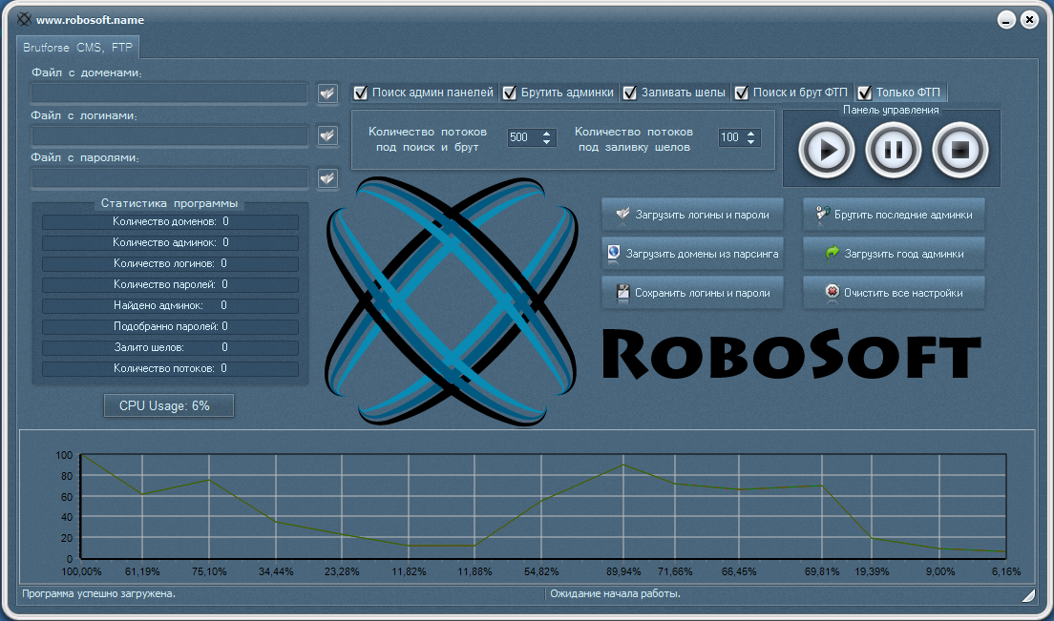Click the RoboSoft app icon in title bar
Viewport: 1054px width, 621px height.
coord(25,19)
